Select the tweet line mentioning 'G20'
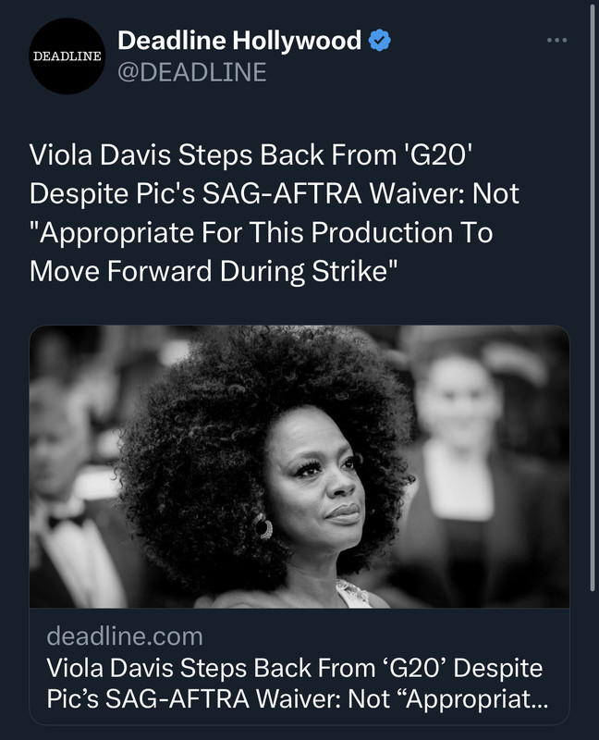599x740 pixels. point(251,154)
